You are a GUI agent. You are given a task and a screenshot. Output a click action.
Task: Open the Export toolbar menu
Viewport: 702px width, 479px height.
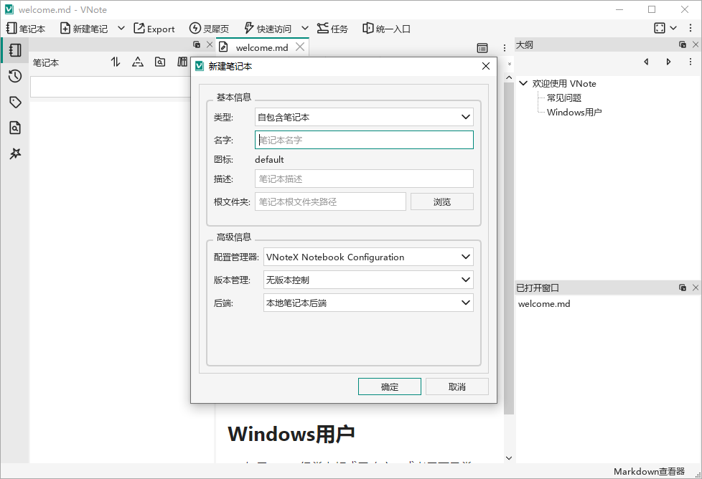154,29
